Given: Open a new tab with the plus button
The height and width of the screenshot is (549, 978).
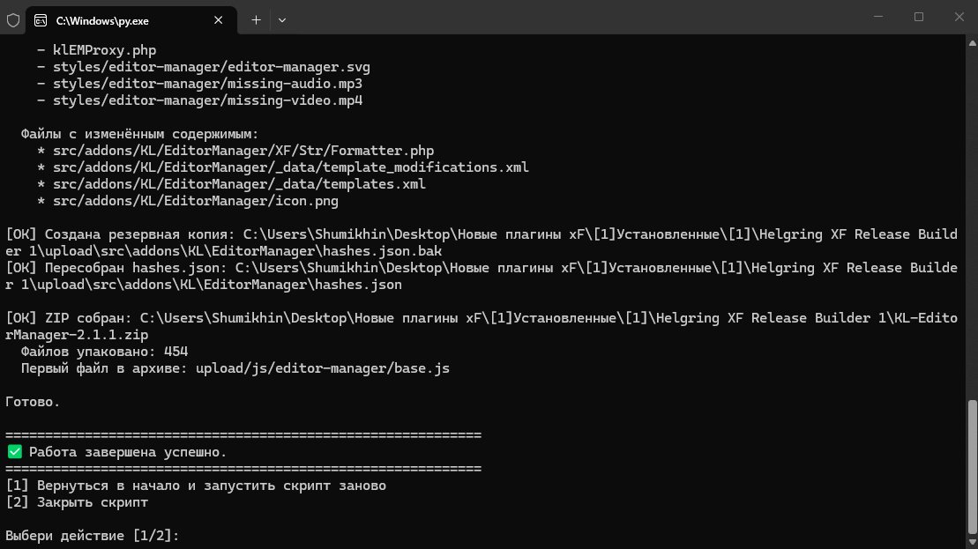Looking at the screenshot, I should pos(256,20).
